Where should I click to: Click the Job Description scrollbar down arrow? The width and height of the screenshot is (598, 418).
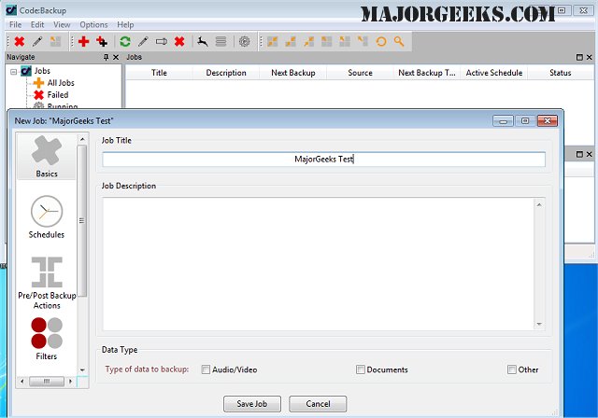coord(539,324)
